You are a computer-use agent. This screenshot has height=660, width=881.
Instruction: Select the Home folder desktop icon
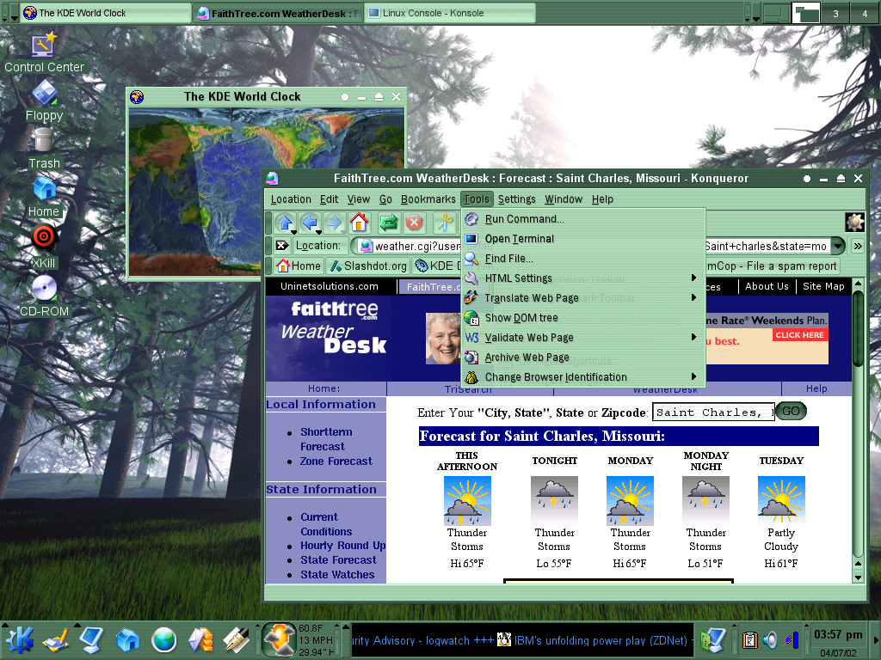coord(44,197)
